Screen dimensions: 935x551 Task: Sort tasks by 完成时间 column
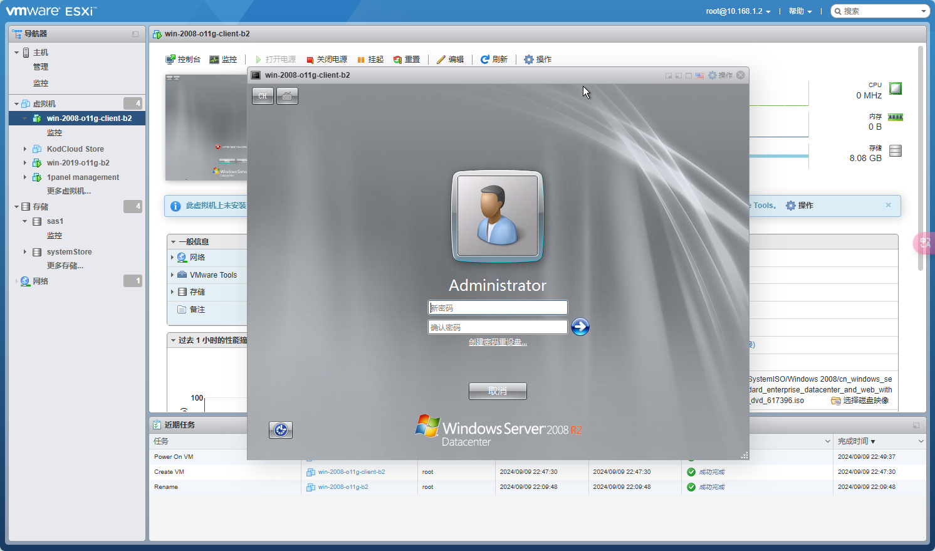point(853,441)
